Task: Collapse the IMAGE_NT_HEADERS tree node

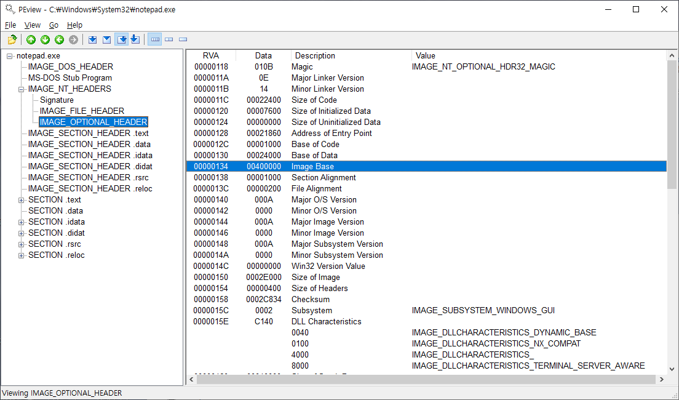Action: [21, 89]
